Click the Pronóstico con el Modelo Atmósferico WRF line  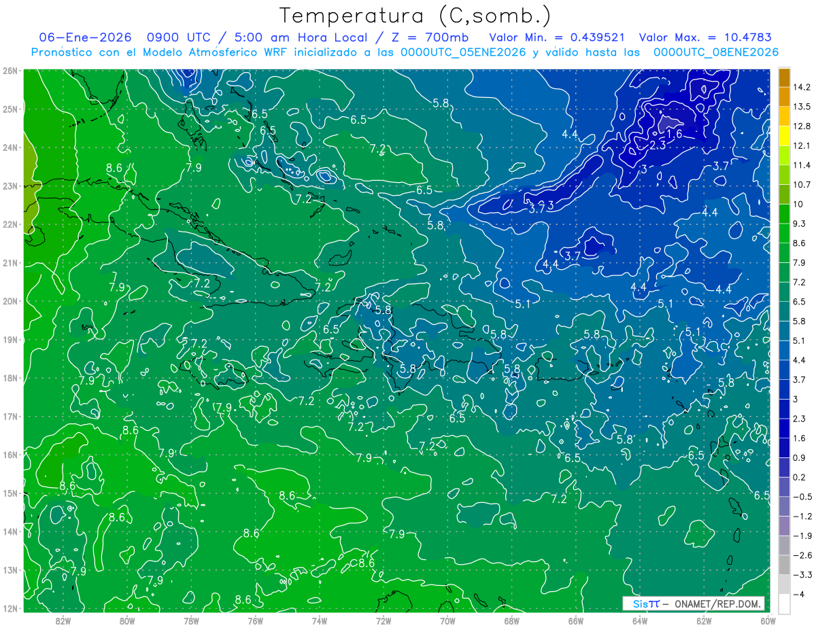pos(405,52)
